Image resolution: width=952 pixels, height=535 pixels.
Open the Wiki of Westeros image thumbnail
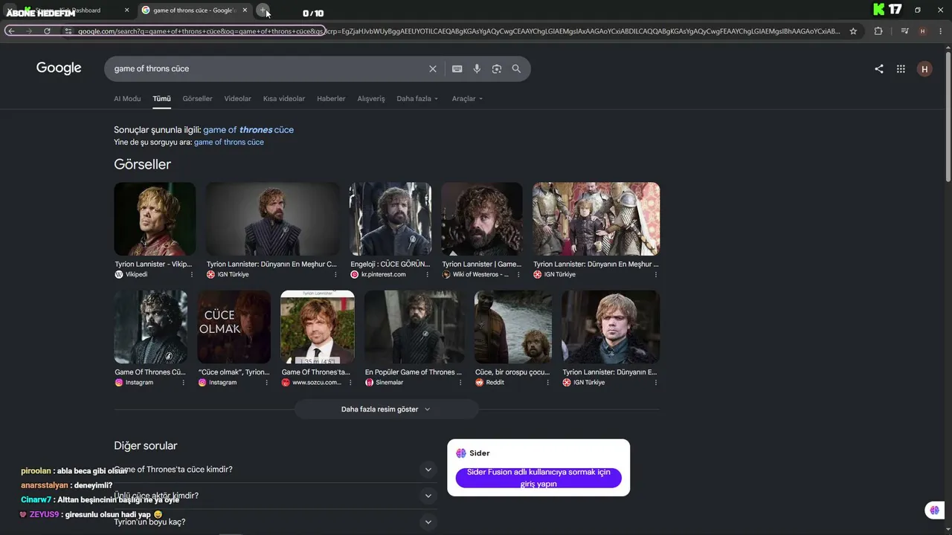pyautogui.click(x=482, y=219)
